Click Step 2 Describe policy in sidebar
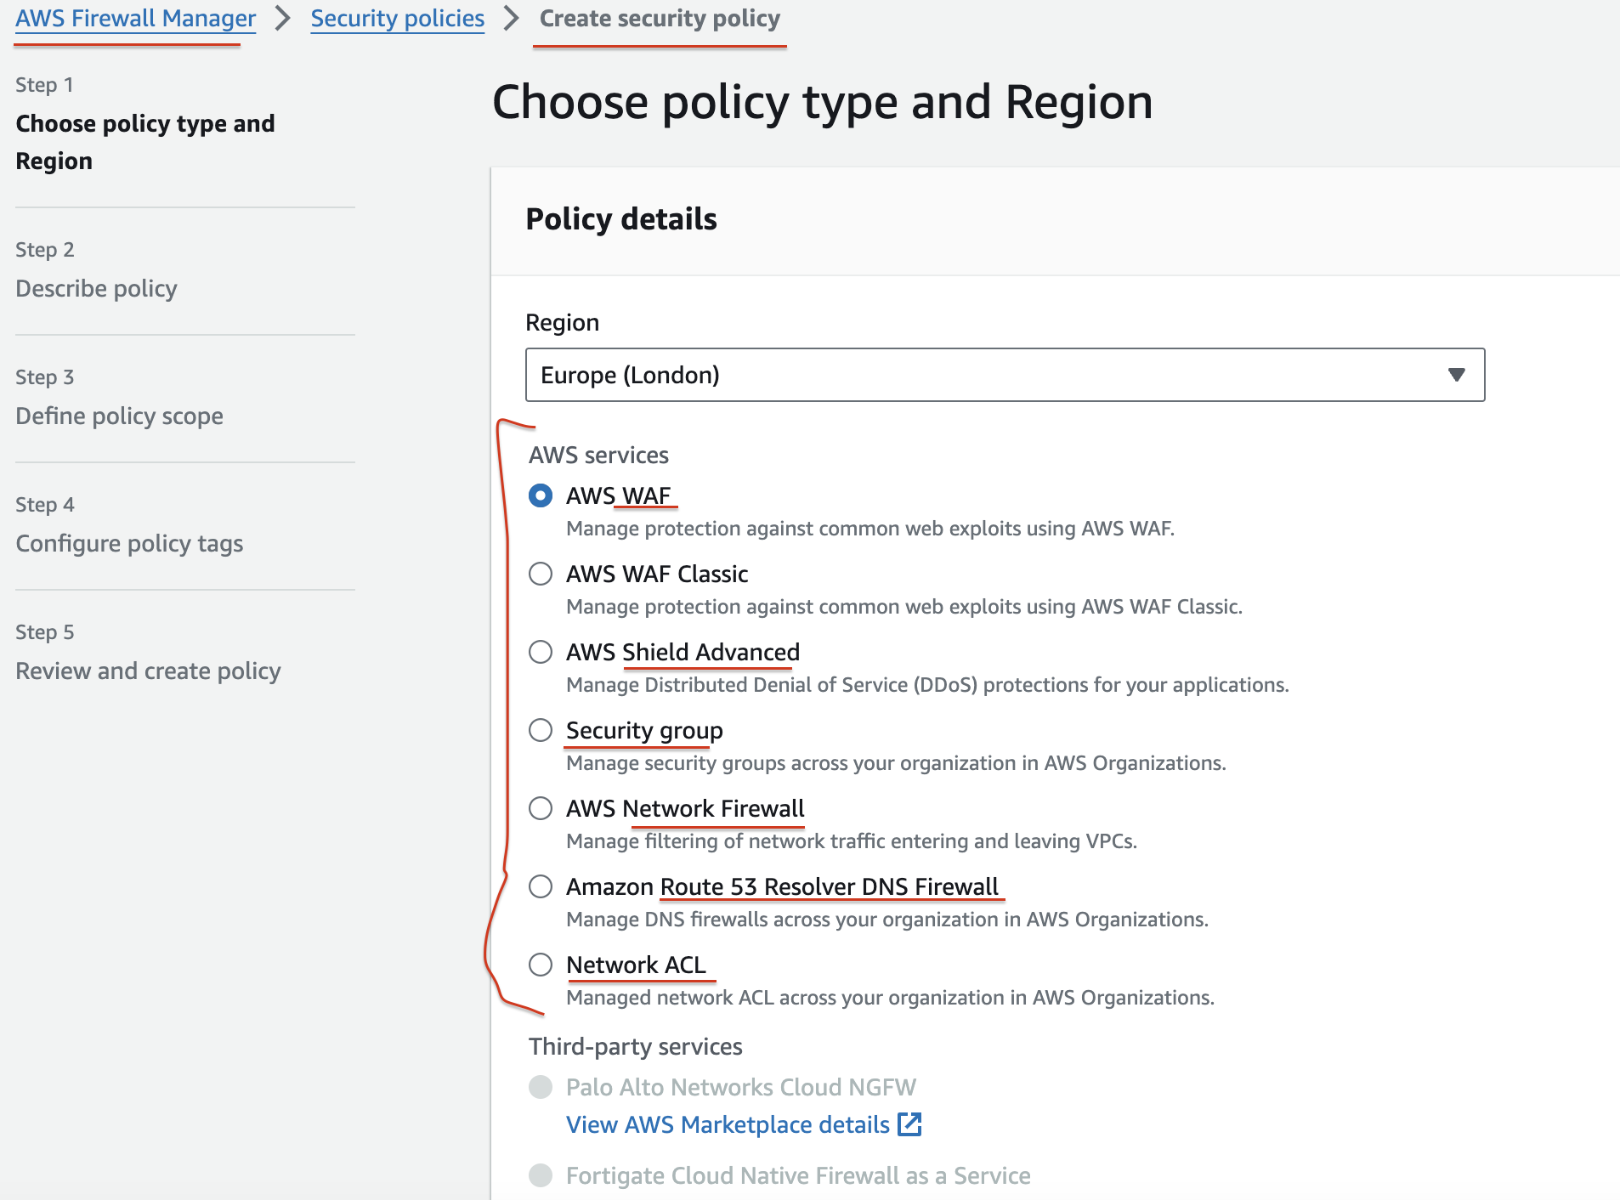The width and height of the screenshot is (1620, 1200). pyautogui.click(x=96, y=289)
